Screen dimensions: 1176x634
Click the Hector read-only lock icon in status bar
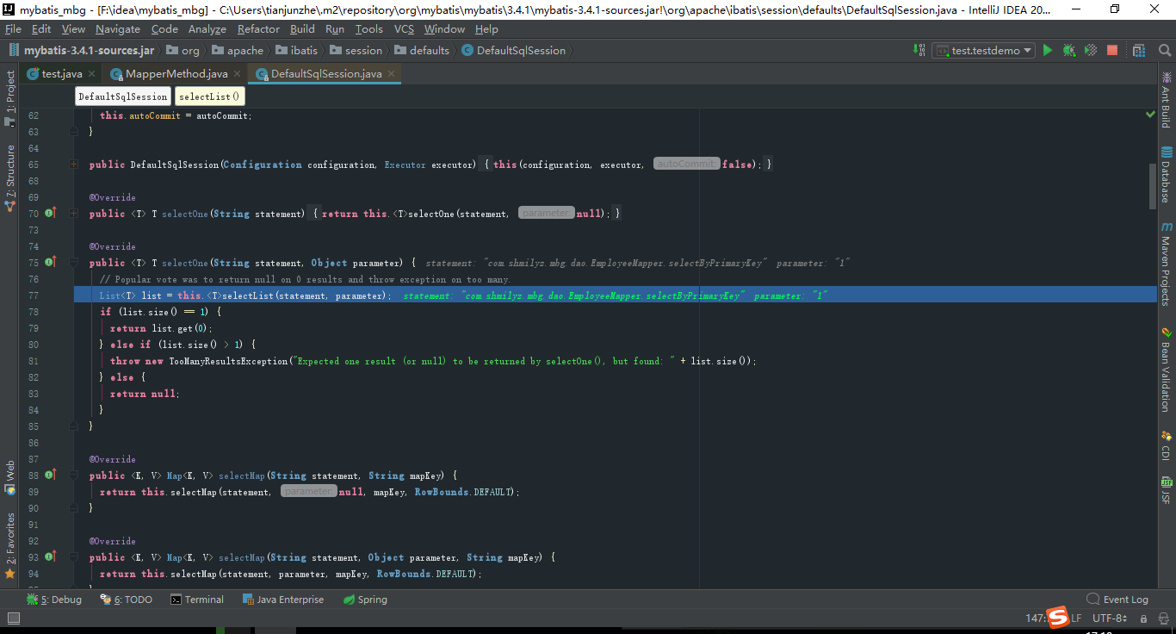[1143, 618]
